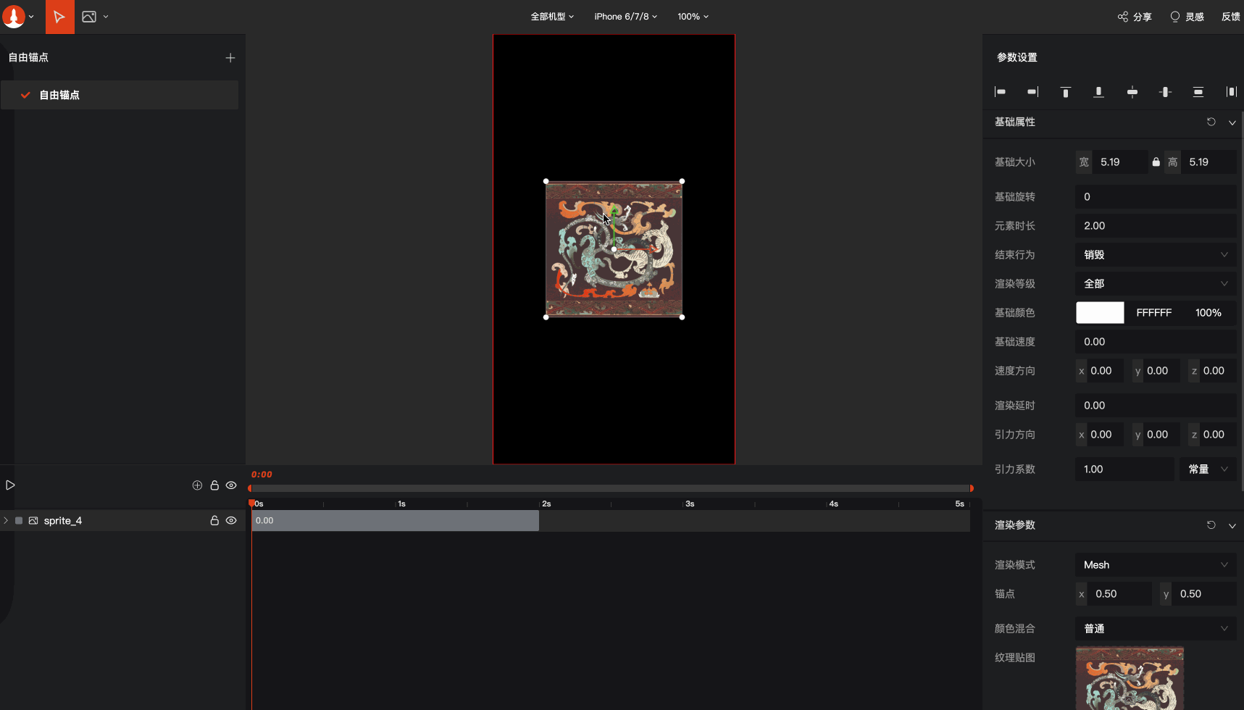
Task: Click the 渲染延时 delay field
Action: (x=1156, y=406)
